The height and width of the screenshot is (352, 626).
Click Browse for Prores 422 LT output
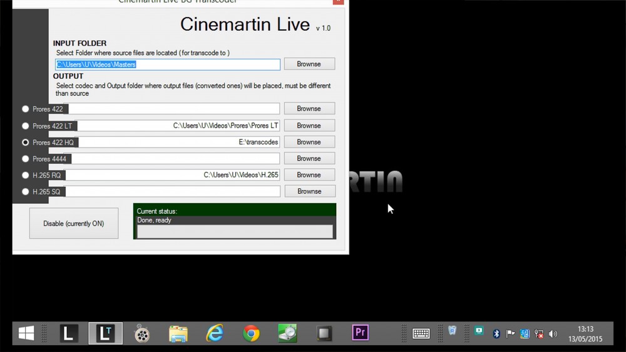tap(309, 126)
